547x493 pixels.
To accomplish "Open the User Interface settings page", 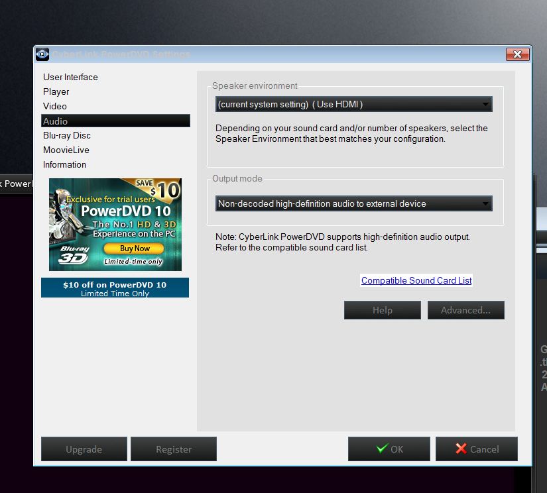I will tap(70, 77).
